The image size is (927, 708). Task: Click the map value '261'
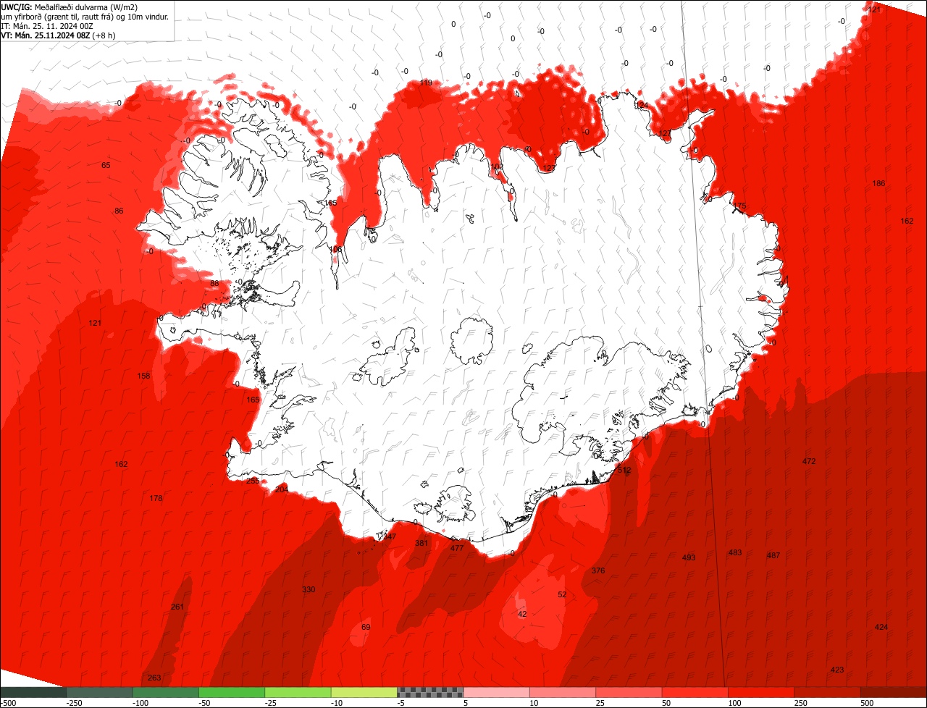(x=177, y=607)
